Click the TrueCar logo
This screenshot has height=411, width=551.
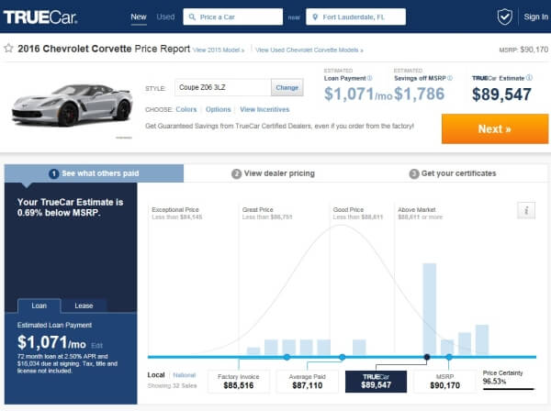pyautogui.click(x=40, y=17)
